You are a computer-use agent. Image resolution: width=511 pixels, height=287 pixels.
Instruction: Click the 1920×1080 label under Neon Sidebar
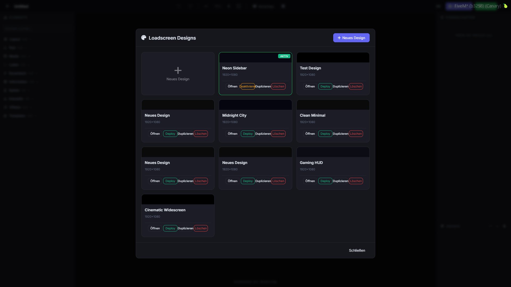(x=230, y=75)
